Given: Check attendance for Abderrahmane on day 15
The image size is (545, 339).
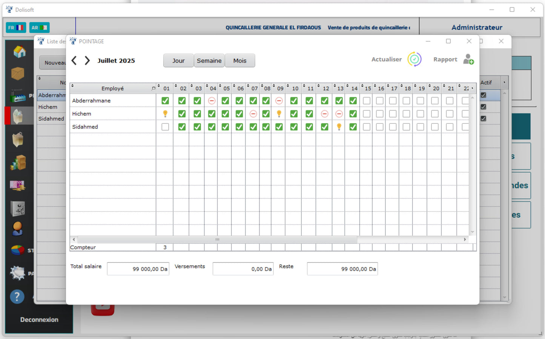Looking at the screenshot, I should [366, 100].
